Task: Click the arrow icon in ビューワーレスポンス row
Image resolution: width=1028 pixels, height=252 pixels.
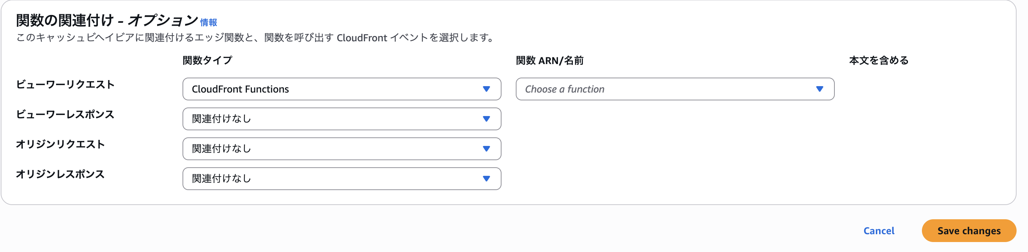Action: tap(486, 119)
